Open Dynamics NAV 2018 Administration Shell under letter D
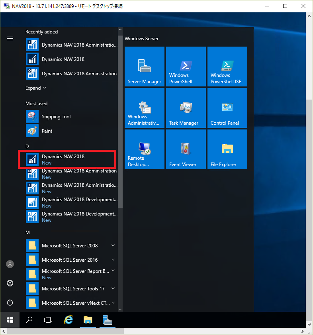The height and width of the screenshot is (335, 313). [72, 188]
